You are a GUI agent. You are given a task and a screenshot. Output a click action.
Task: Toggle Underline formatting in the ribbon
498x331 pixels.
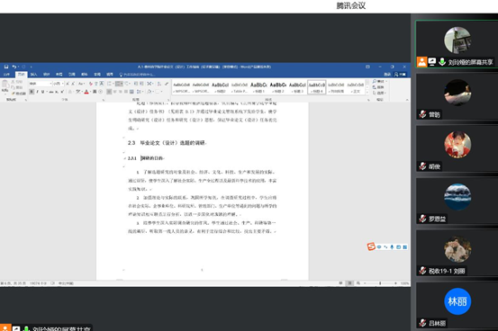pos(42,92)
